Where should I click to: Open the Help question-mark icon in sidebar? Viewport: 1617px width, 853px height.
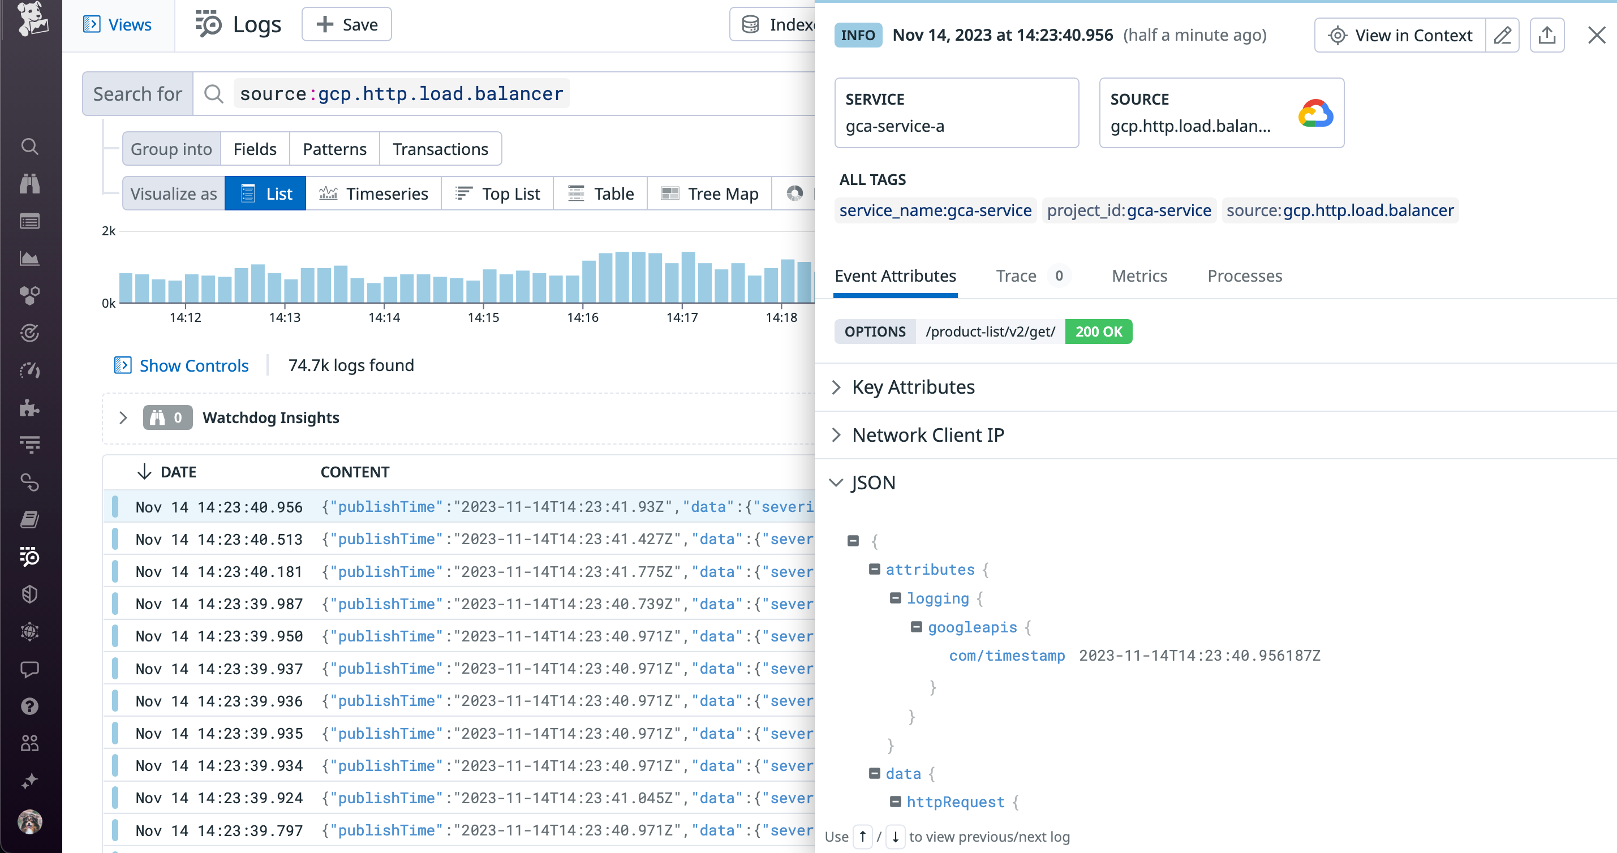[x=29, y=706]
